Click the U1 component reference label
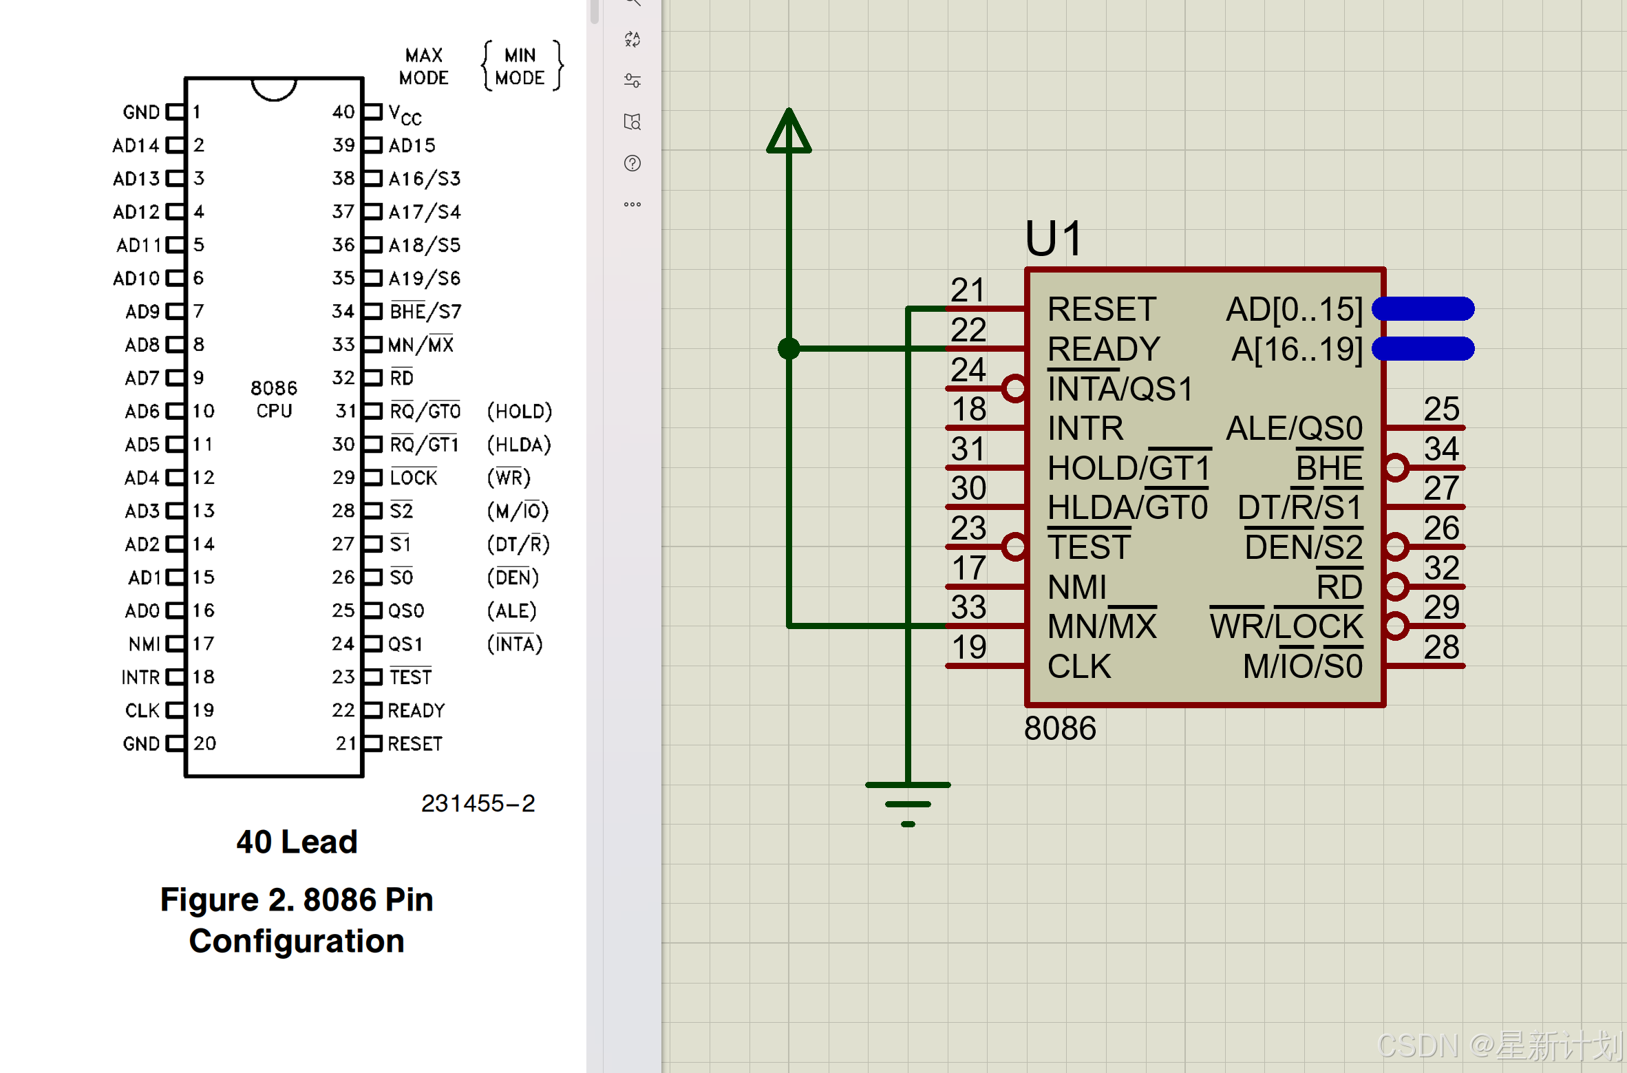The width and height of the screenshot is (1627, 1073). click(x=1054, y=239)
